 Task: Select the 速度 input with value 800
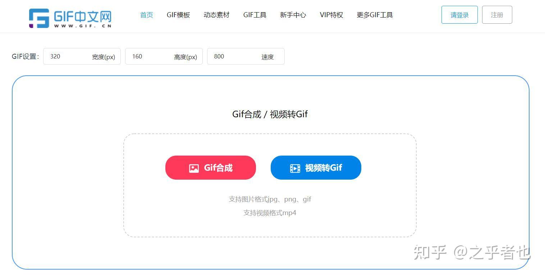click(246, 56)
